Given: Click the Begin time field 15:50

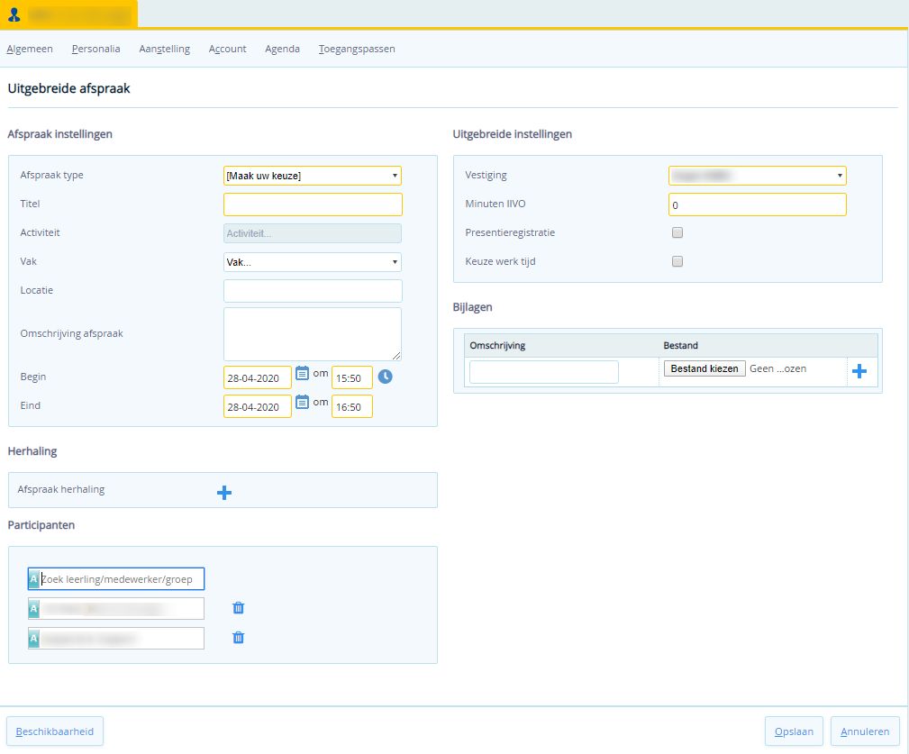Looking at the screenshot, I should 352,377.
